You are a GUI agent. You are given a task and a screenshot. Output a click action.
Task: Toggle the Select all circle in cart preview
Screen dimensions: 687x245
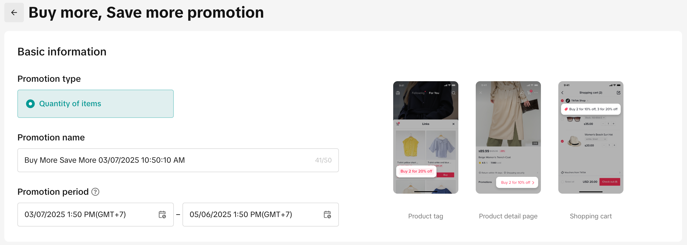(x=562, y=182)
